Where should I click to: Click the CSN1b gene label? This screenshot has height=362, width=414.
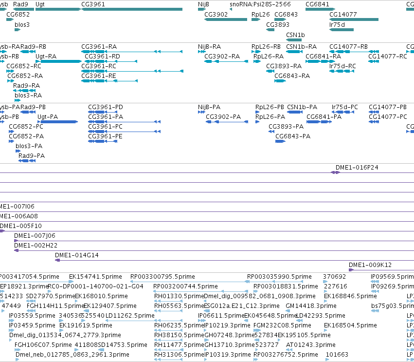[295, 35]
